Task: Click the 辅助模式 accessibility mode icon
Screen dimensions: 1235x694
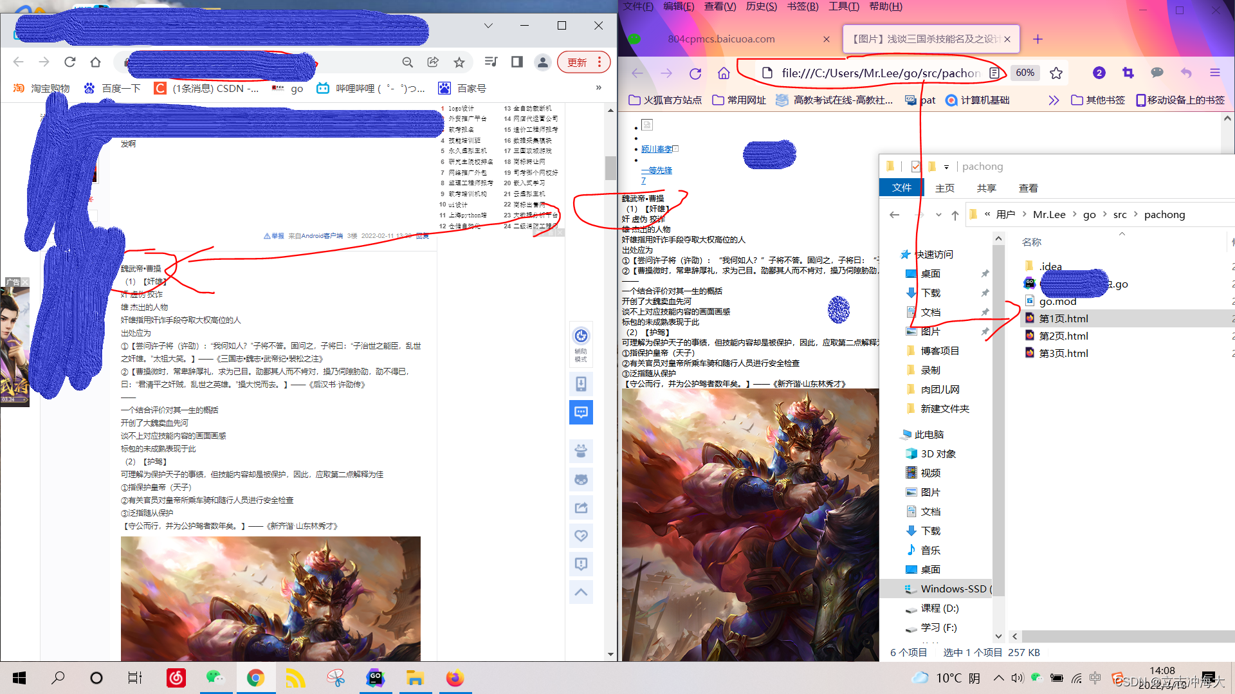Action: pos(581,344)
